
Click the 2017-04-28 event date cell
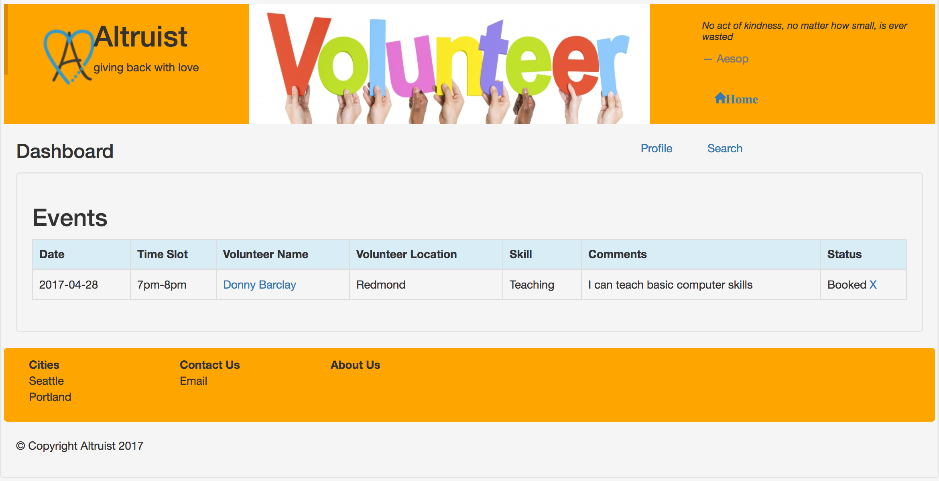click(69, 285)
